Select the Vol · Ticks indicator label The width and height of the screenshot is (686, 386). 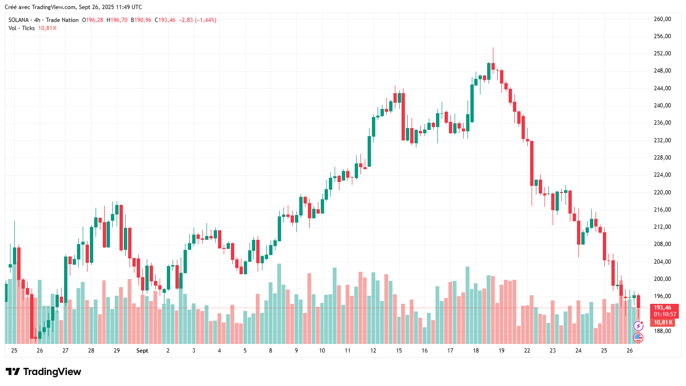click(x=22, y=28)
